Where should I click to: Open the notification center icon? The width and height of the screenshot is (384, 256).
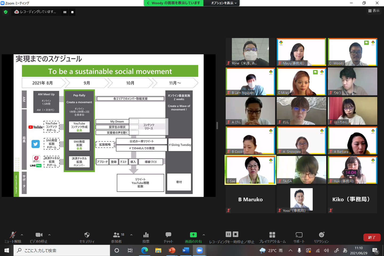375,250
